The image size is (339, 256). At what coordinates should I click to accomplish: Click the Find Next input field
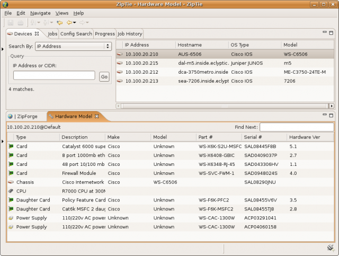297,127
